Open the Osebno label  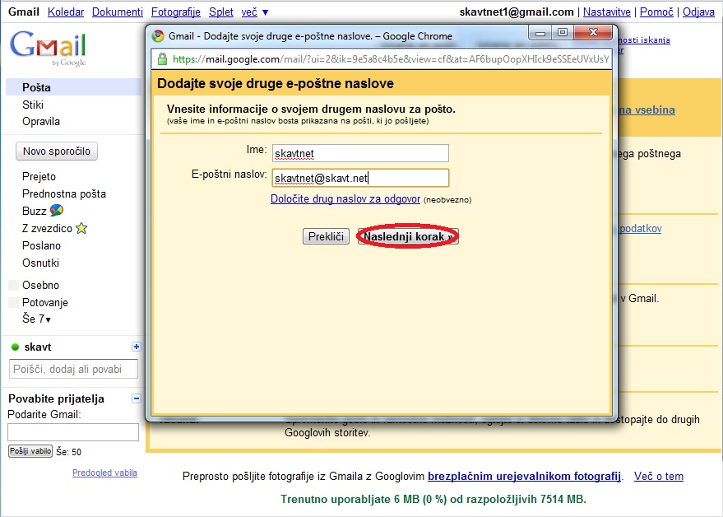click(x=40, y=286)
